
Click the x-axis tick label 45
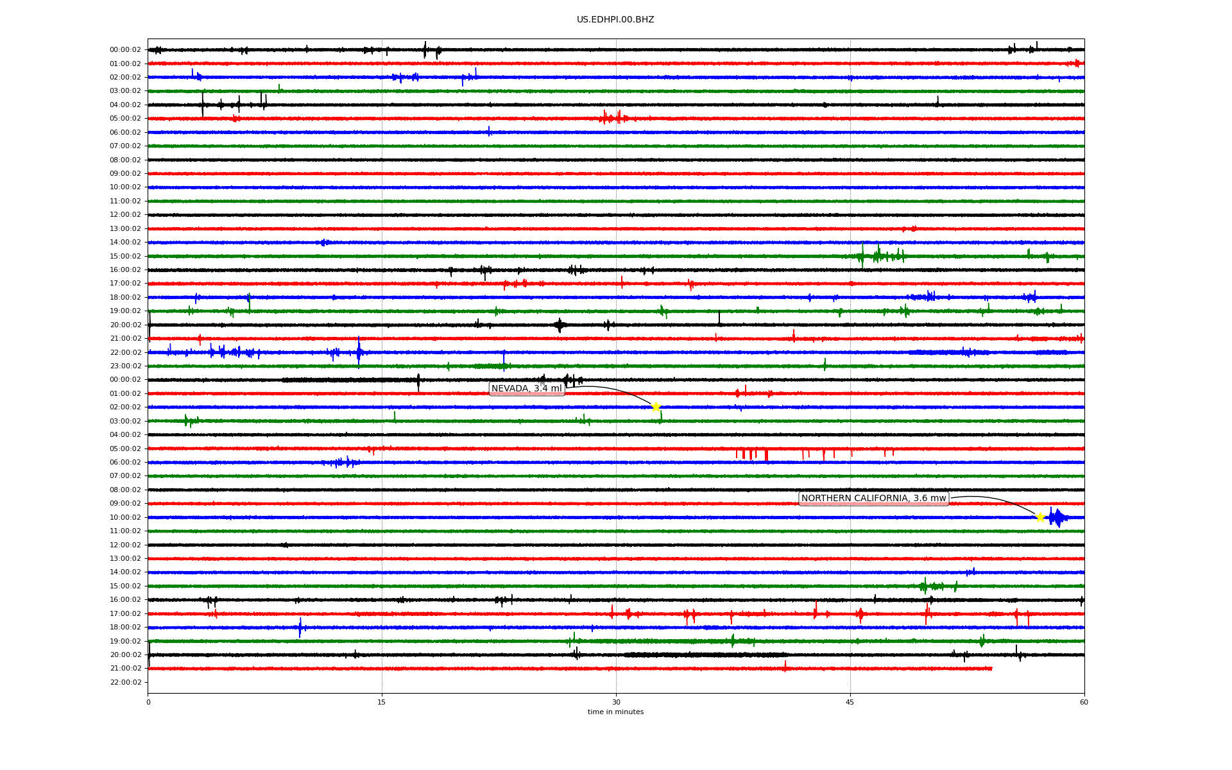tap(850, 702)
